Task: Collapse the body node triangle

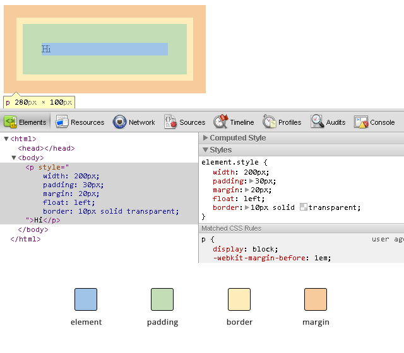Action: click(x=14, y=158)
